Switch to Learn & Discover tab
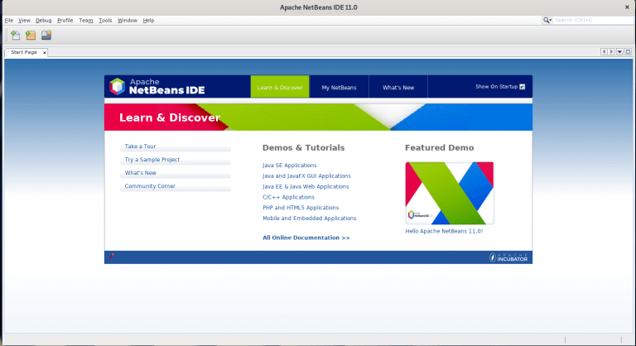 click(280, 86)
